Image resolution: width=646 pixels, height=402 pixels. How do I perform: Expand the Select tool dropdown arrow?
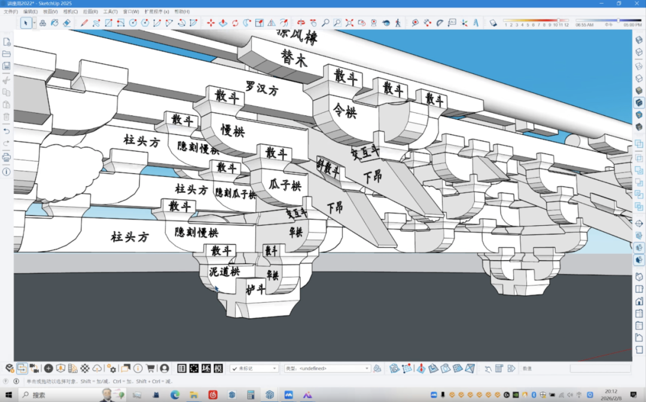[34, 23]
